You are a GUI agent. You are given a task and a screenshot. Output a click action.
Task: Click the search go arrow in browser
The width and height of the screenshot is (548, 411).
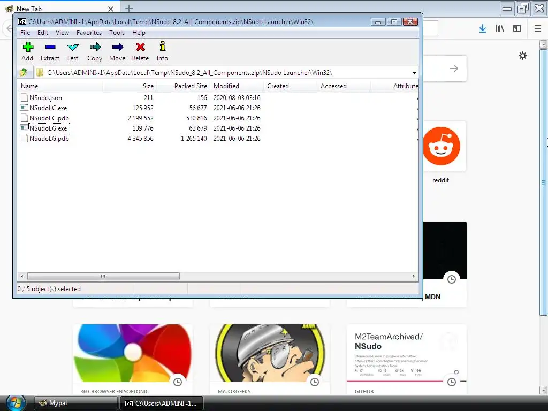(454, 68)
